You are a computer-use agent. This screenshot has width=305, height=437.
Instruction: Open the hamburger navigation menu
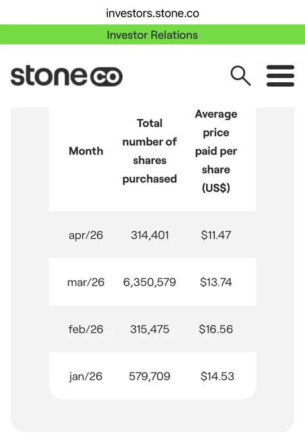click(280, 76)
